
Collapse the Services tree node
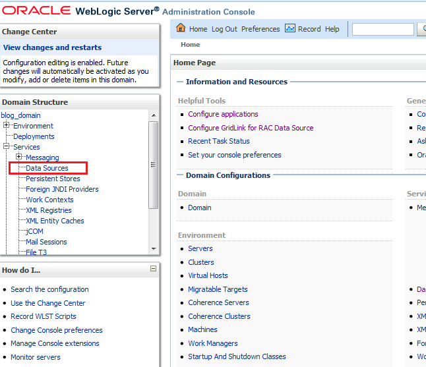click(6, 146)
